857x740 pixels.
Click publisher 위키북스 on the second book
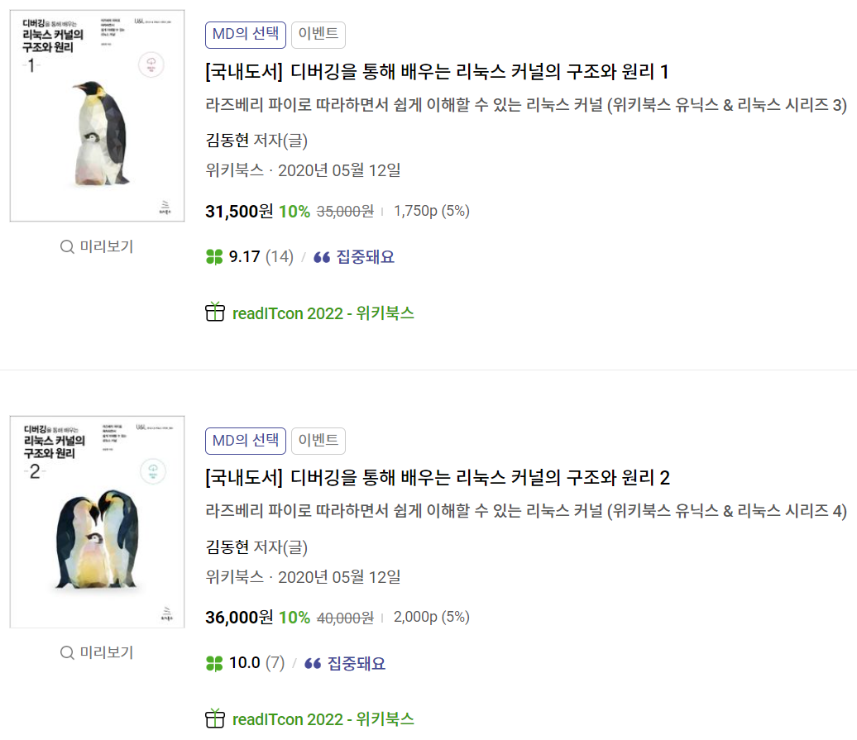234,577
